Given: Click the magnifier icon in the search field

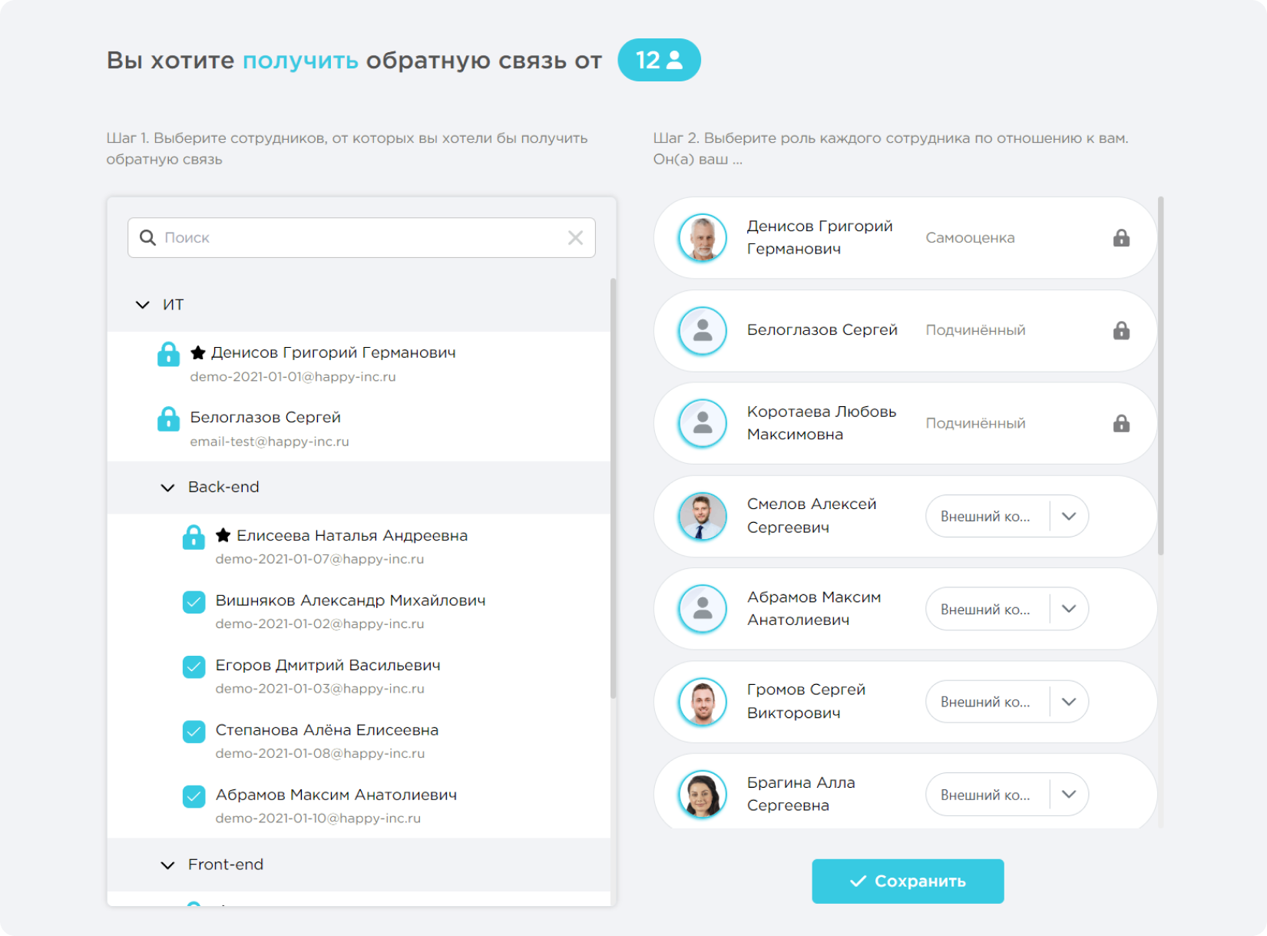Looking at the screenshot, I should point(147,237).
